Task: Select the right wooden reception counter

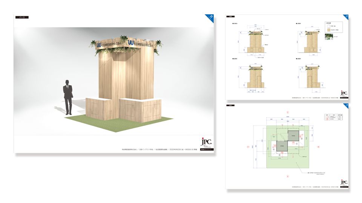Action: tap(140, 110)
